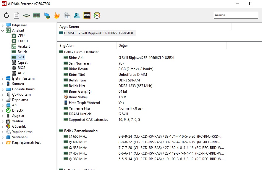The height and width of the screenshot is (170, 262).
Task: Expand the Depolama node arrow
Action: [x=2, y=100]
